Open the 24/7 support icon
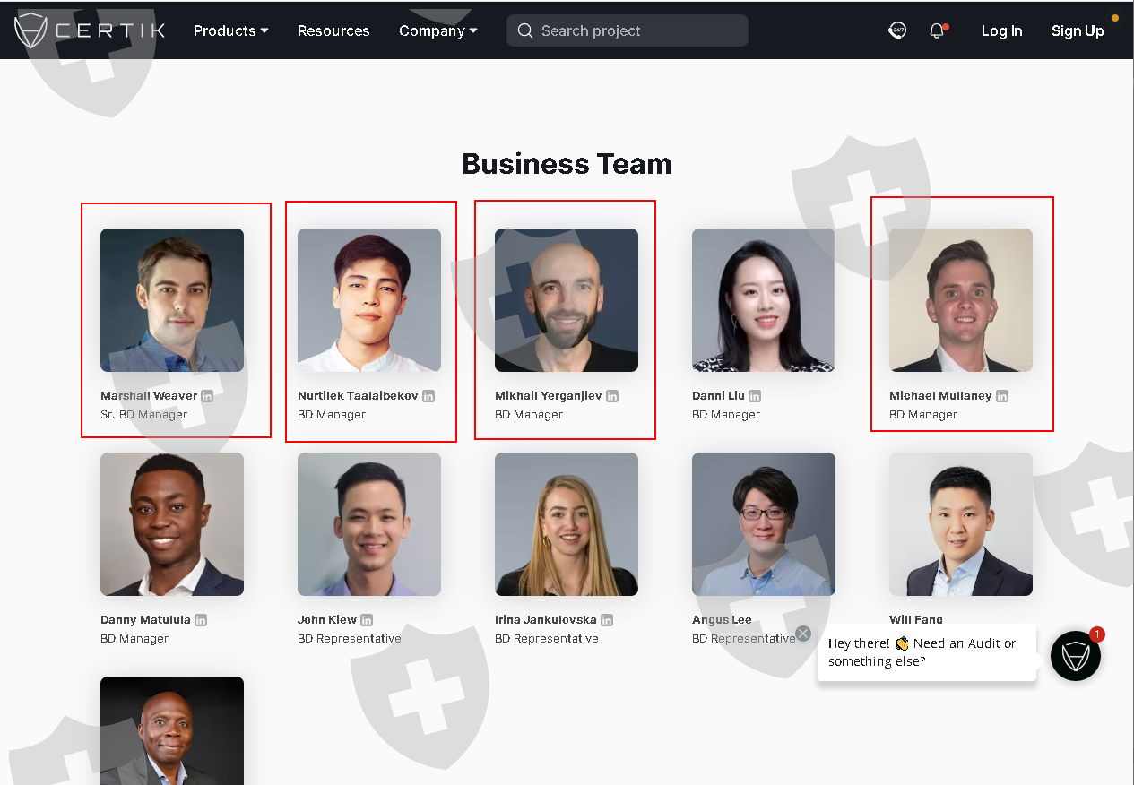Viewport: 1134px width, 785px height. tap(897, 30)
